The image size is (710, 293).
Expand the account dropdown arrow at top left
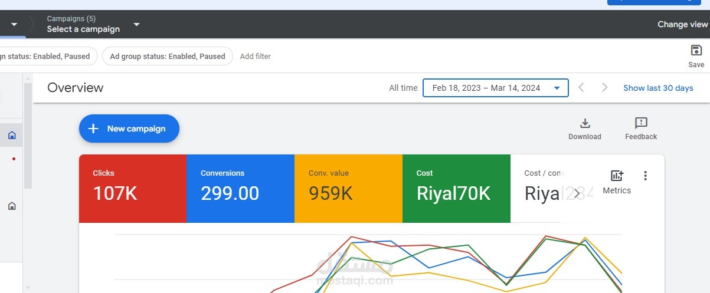(14, 24)
